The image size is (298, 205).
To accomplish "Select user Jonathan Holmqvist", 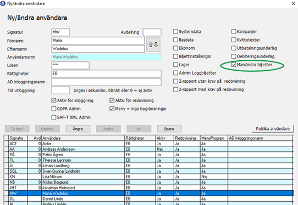I will 148,187.
